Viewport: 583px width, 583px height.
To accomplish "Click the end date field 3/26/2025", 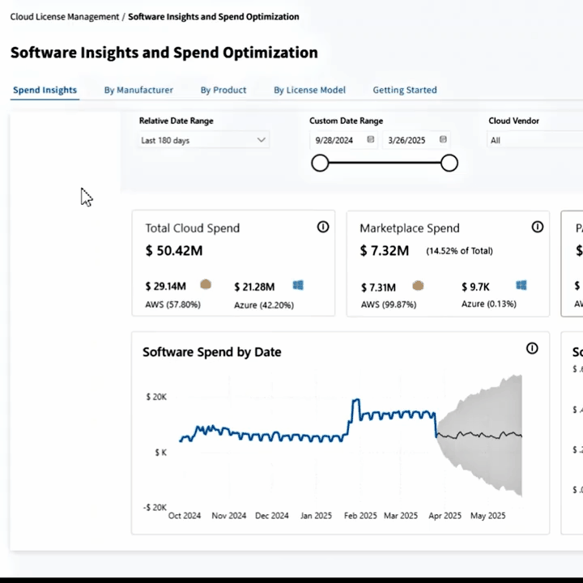I will coord(408,140).
